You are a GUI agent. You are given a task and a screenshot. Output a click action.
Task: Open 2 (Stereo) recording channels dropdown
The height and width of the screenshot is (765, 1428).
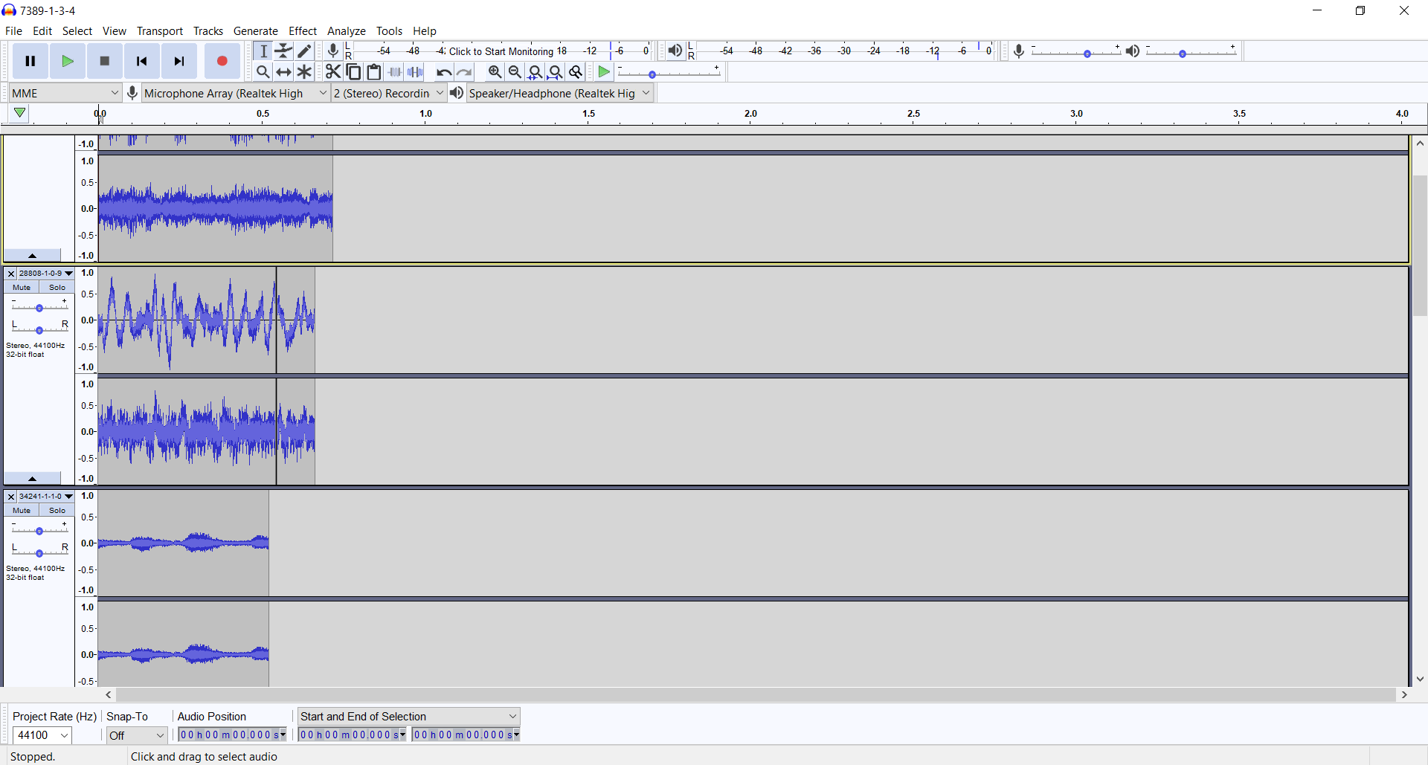pos(388,93)
